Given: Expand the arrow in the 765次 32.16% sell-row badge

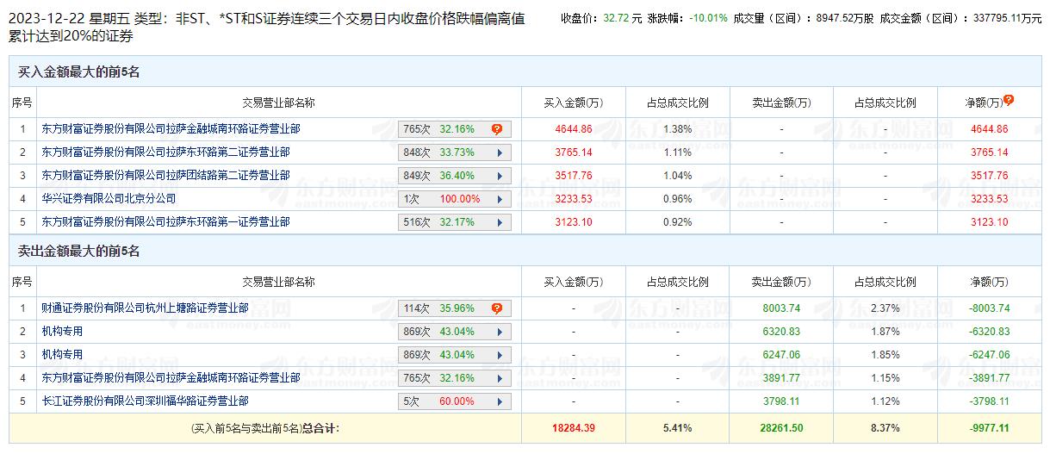Looking at the screenshot, I should point(499,378).
